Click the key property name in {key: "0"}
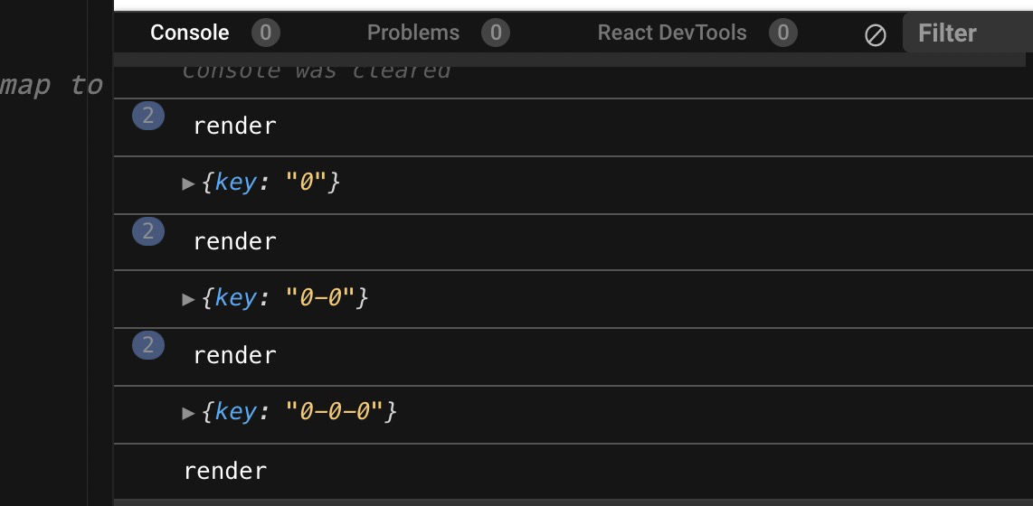Image resolution: width=1033 pixels, height=506 pixels. point(235,183)
